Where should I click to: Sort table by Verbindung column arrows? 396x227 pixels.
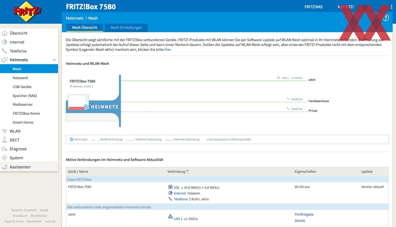[x=188, y=172]
